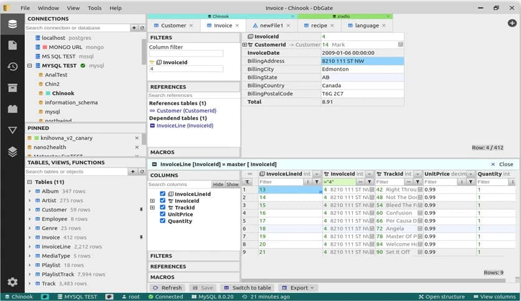Switch to the Customer tab

173,25
